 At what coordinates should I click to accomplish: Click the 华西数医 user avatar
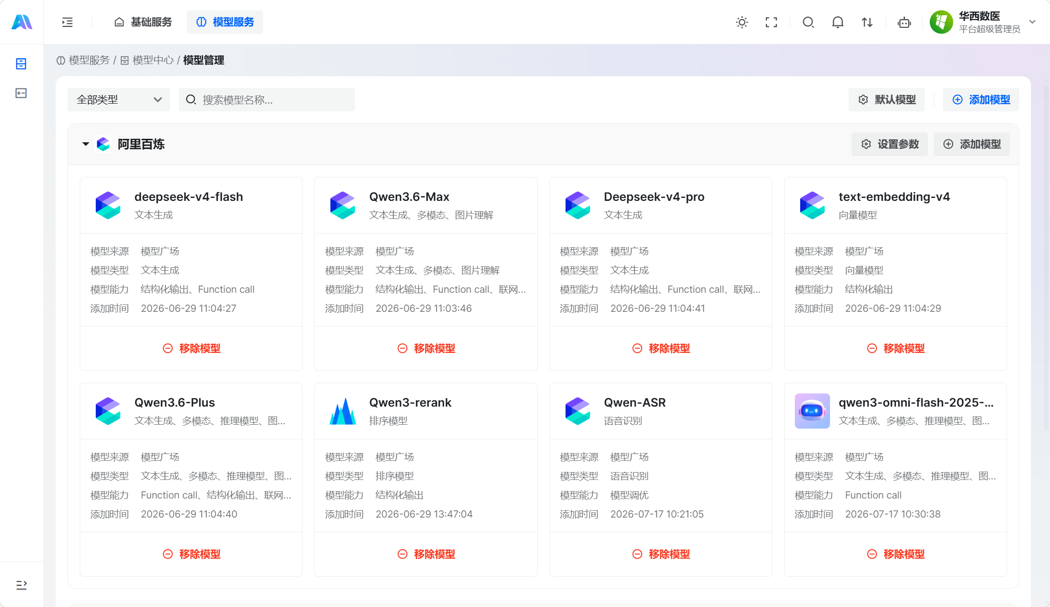coord(941,22)
